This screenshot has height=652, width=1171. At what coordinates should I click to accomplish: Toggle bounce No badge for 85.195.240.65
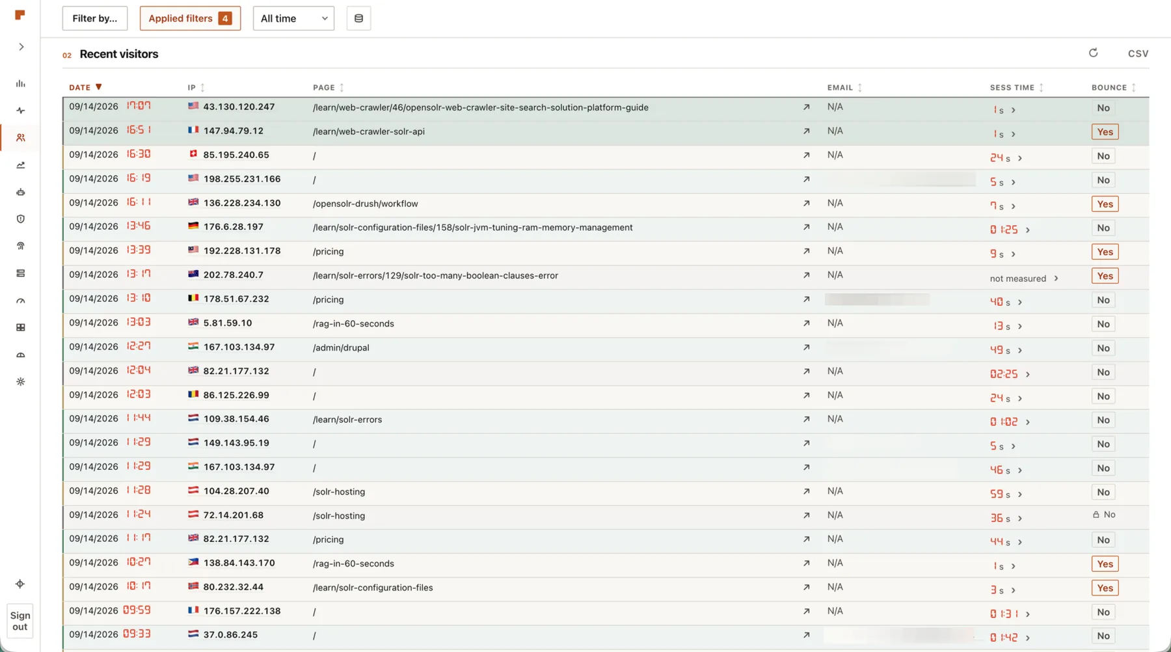tap(1103, 156)
